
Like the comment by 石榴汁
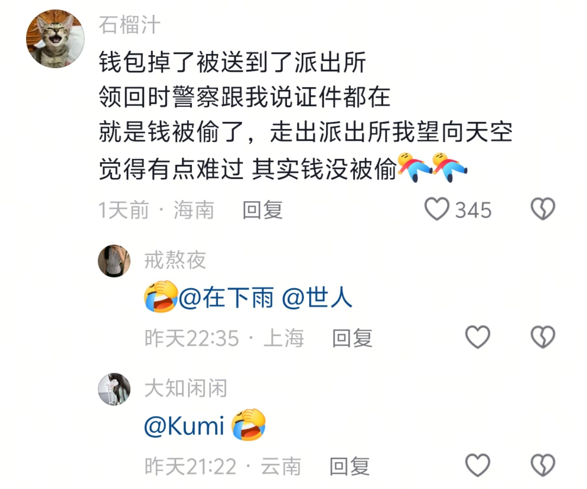437,209
